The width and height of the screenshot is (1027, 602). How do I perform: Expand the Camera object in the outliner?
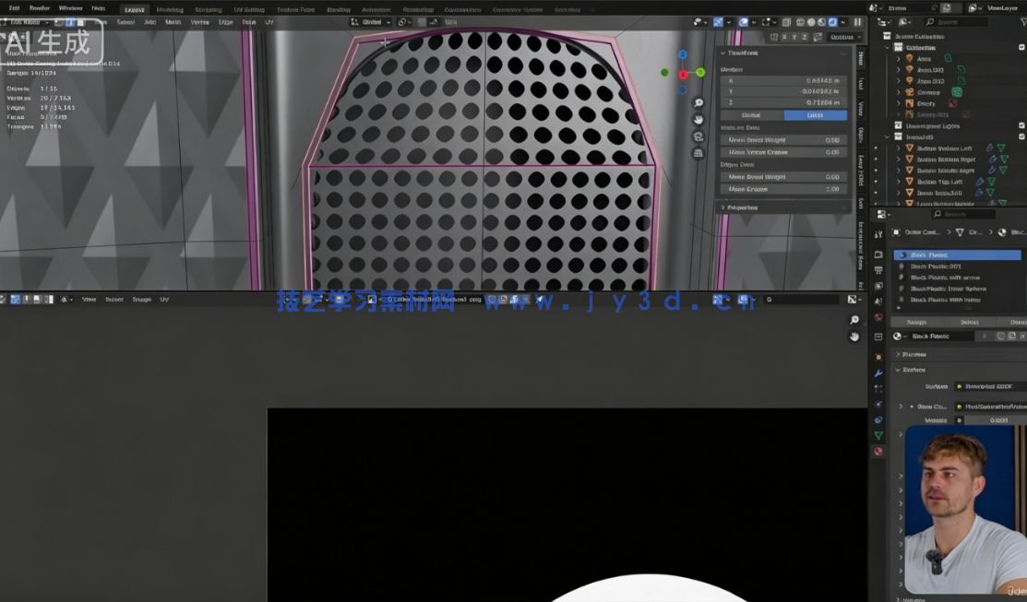point(898,92)
